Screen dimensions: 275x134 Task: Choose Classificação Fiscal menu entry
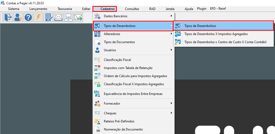134,60
